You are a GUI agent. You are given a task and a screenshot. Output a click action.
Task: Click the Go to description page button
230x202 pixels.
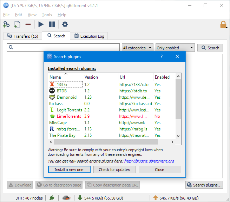(59, 185)
